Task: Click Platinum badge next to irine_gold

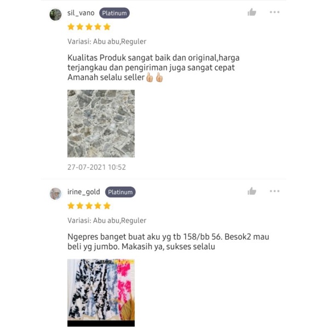Action: pyautogui.click(x=120, y=192)
